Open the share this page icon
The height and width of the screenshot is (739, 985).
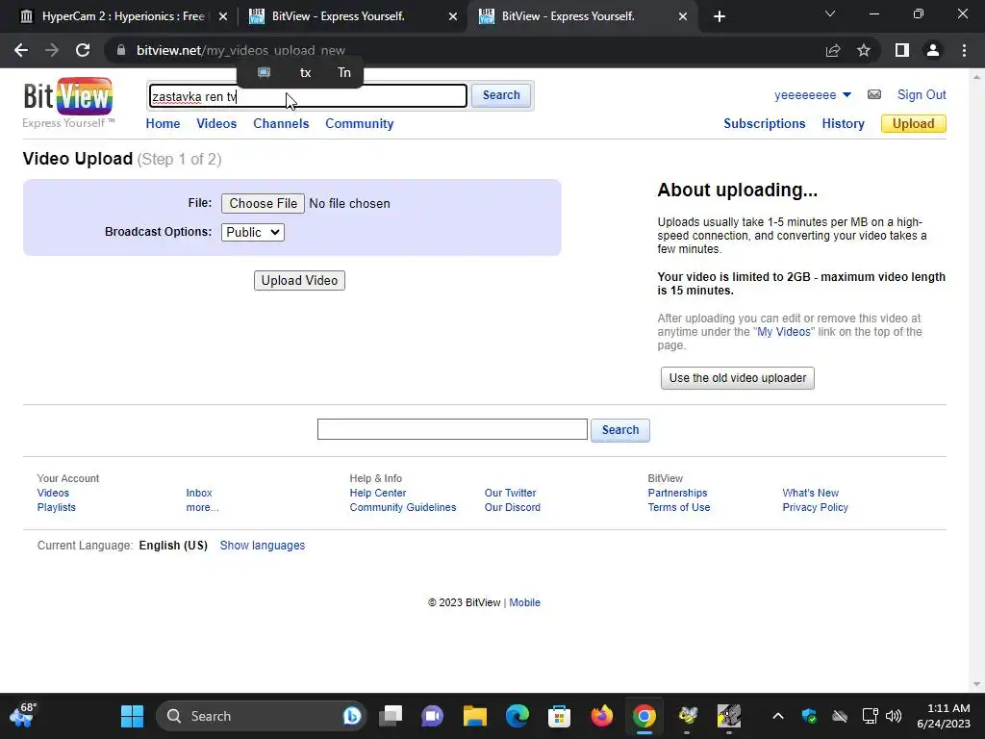point(833,50)
